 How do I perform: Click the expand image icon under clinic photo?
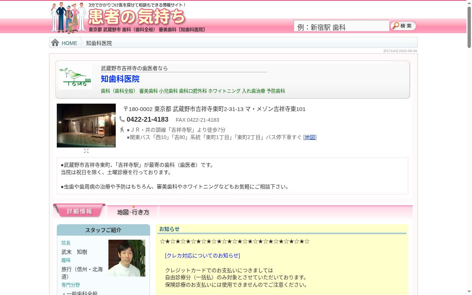click(86, 151)
